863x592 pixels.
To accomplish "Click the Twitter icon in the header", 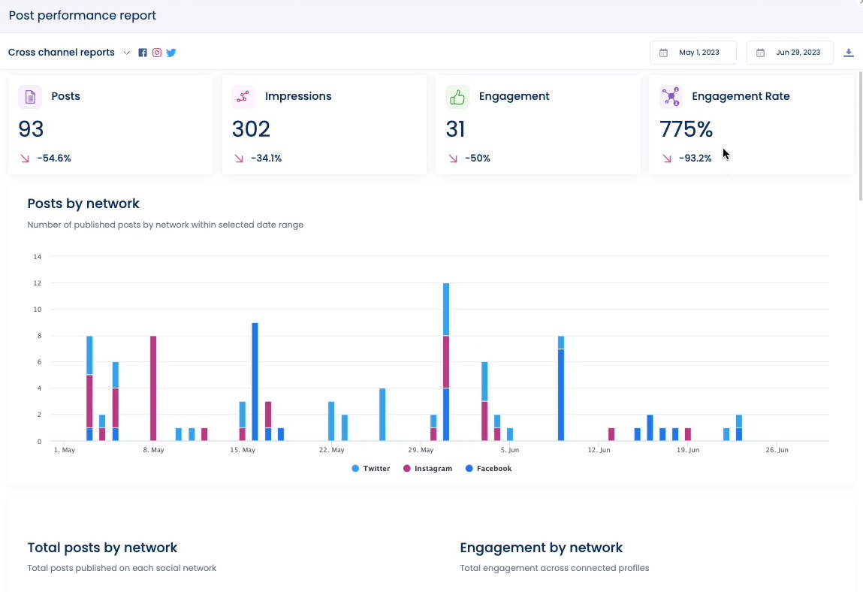I will [x=171, y=53].
